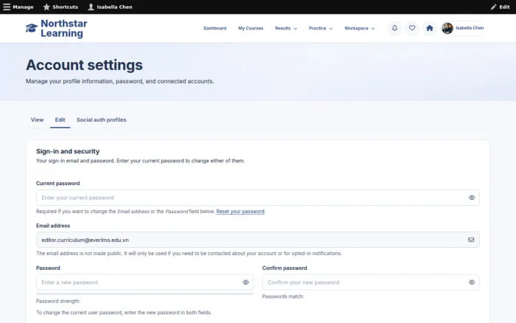Reveal the new password using eye icon
The width and height of the screenshot is (516, 323).
pos(245,282)
